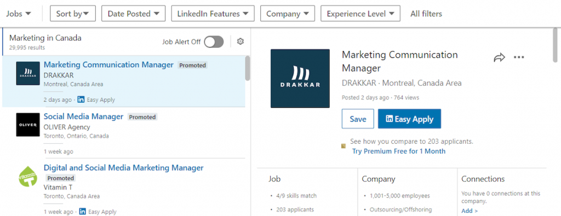Click the Vitamin T company name

(58, 187)
